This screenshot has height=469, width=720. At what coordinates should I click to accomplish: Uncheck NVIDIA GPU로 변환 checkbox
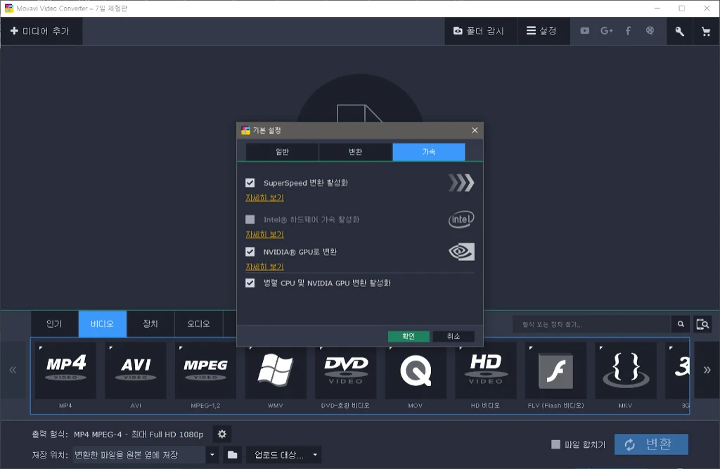pyautogui.click(x=250, y=252)
